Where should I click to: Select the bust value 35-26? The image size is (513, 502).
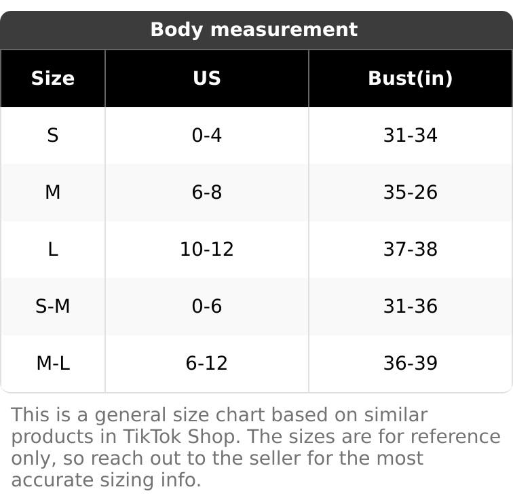tap(410, 193)
